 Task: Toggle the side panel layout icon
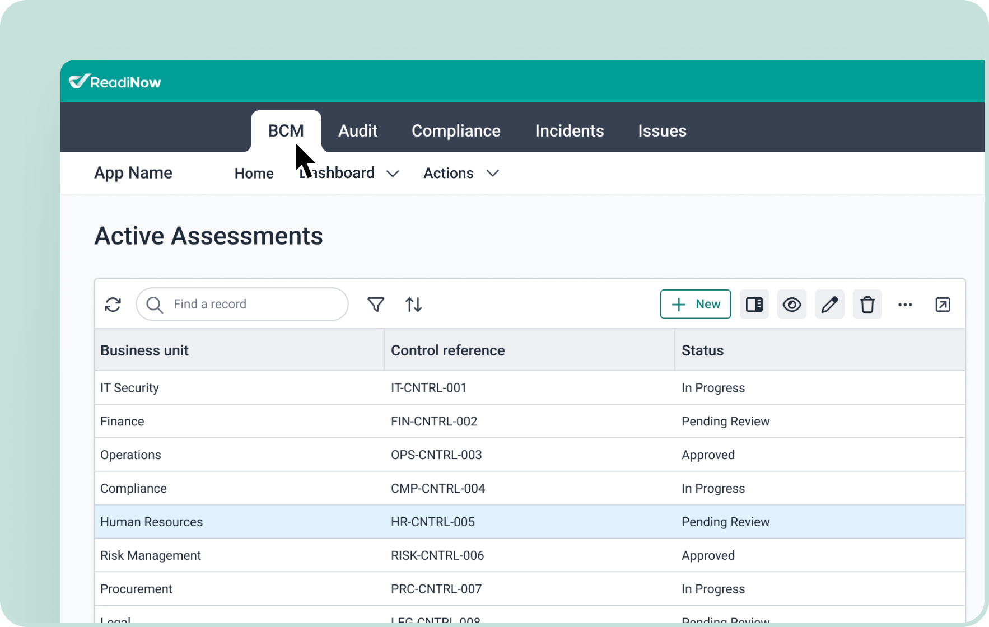coord(754,305)
